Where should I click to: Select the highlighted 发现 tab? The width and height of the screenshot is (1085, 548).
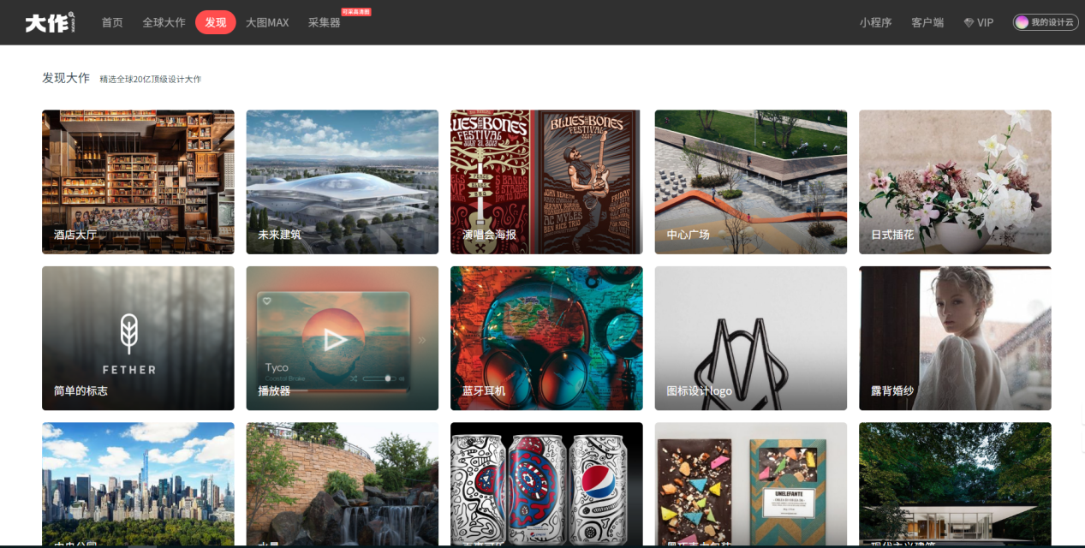click(x=216, y=22)
